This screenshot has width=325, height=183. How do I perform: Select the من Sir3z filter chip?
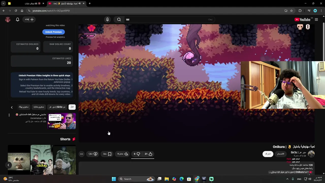pyautogui.click(x=57, y=107)
